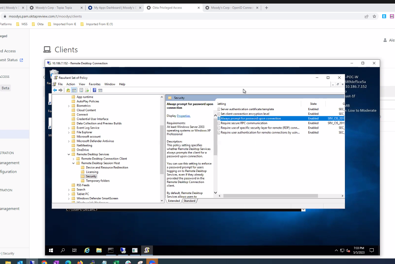The width and height of the screenshot is (395, 264).
Task: Open Internet Explorer from remote taskbar
Action: [x=87, y=250]
